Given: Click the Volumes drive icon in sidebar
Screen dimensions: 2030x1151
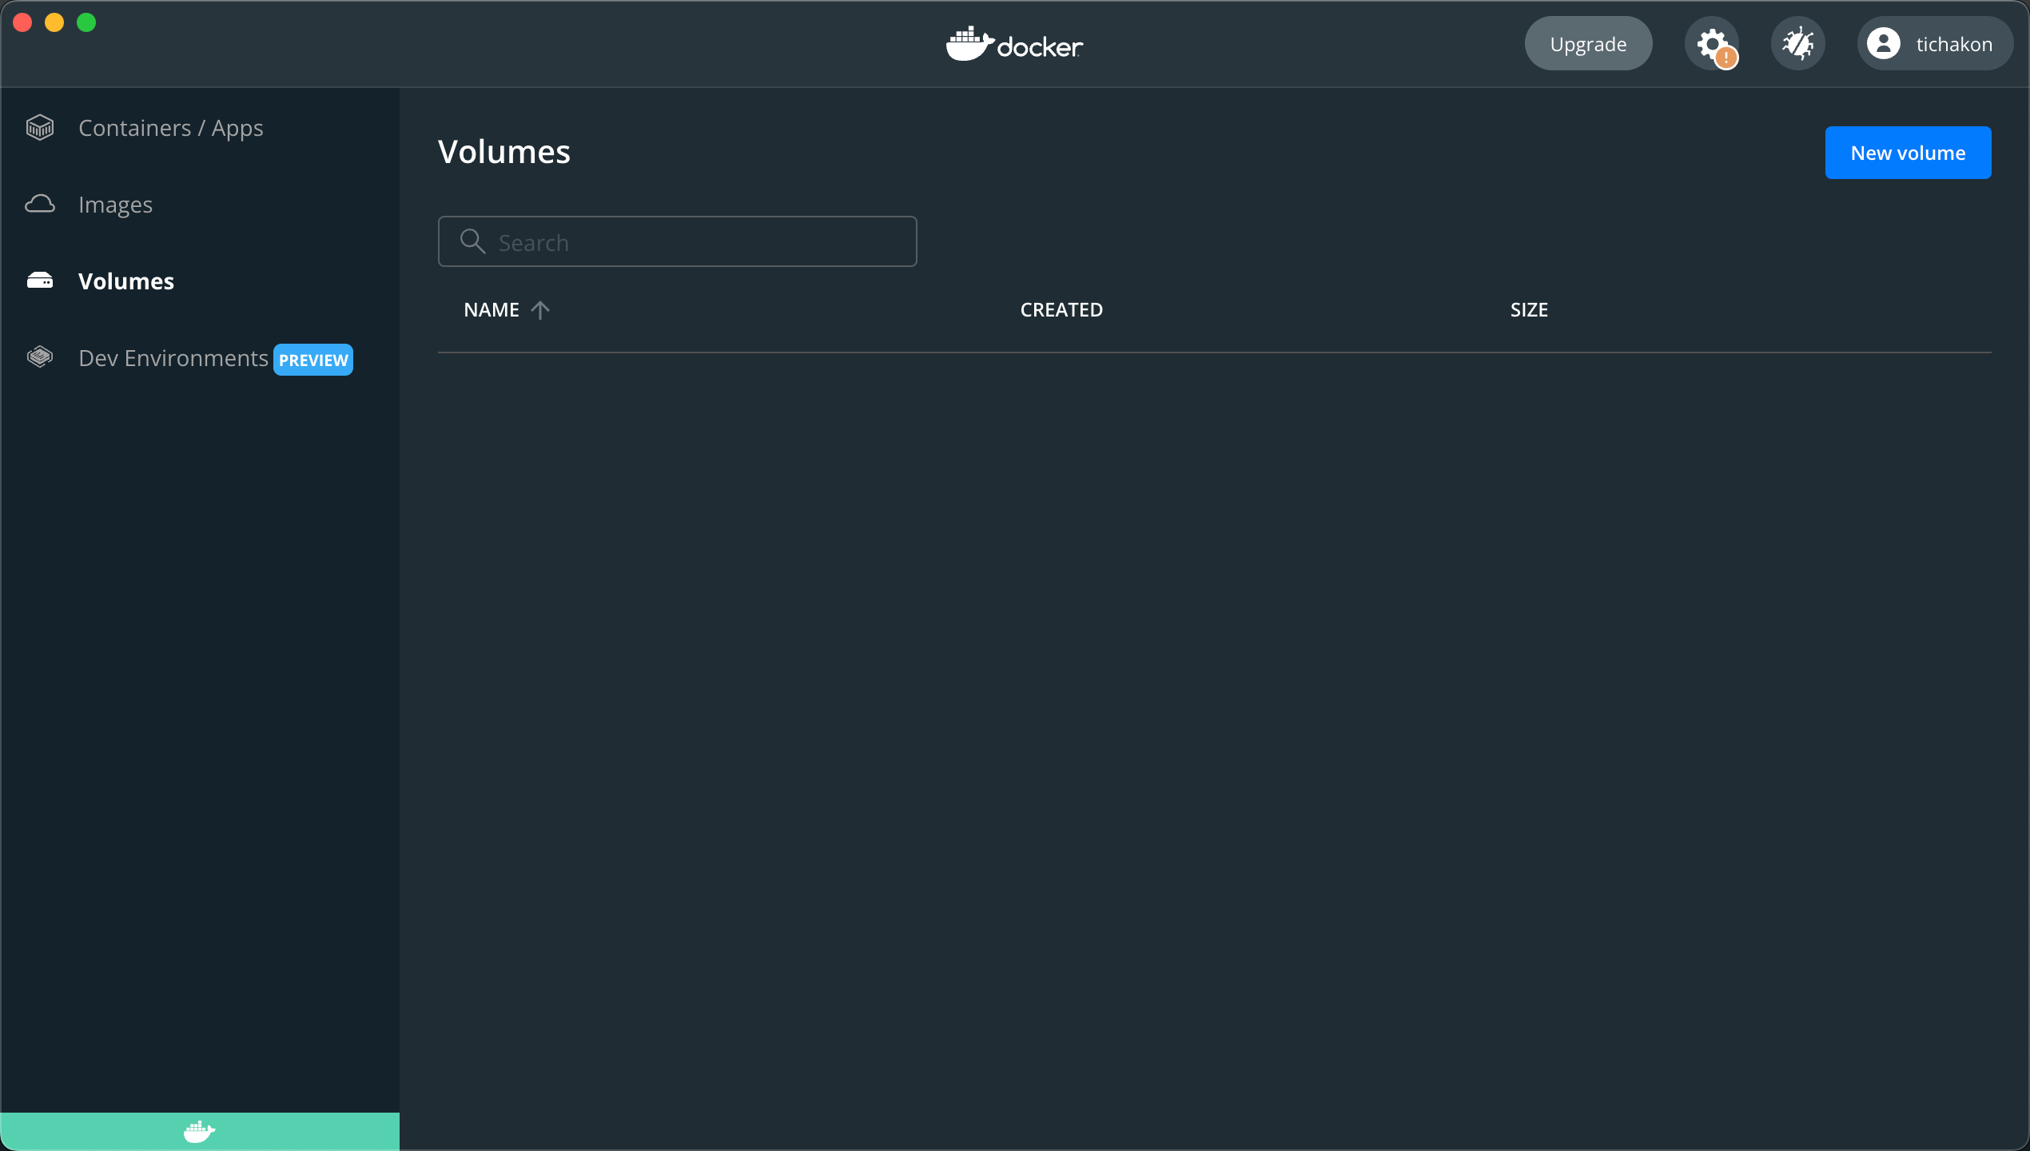Looking at the screenshot, I should (40, 280).
